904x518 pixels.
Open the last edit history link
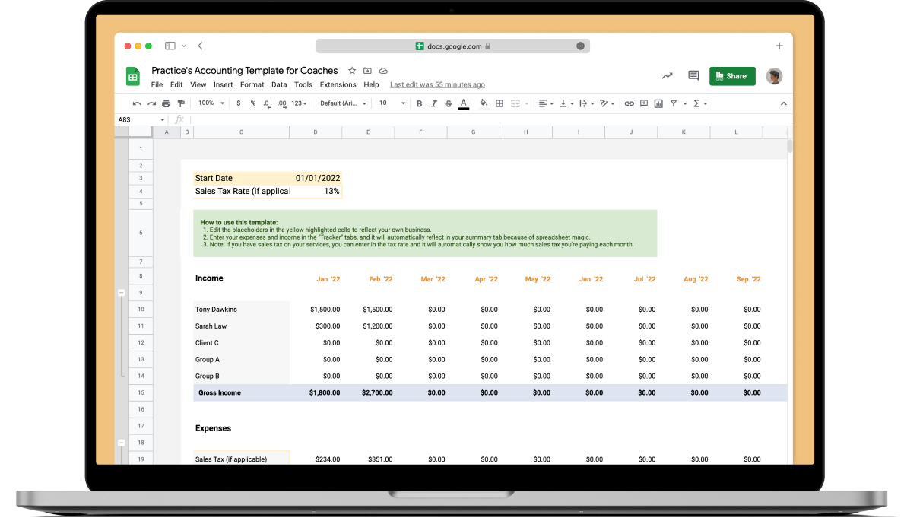coord(437,84)
